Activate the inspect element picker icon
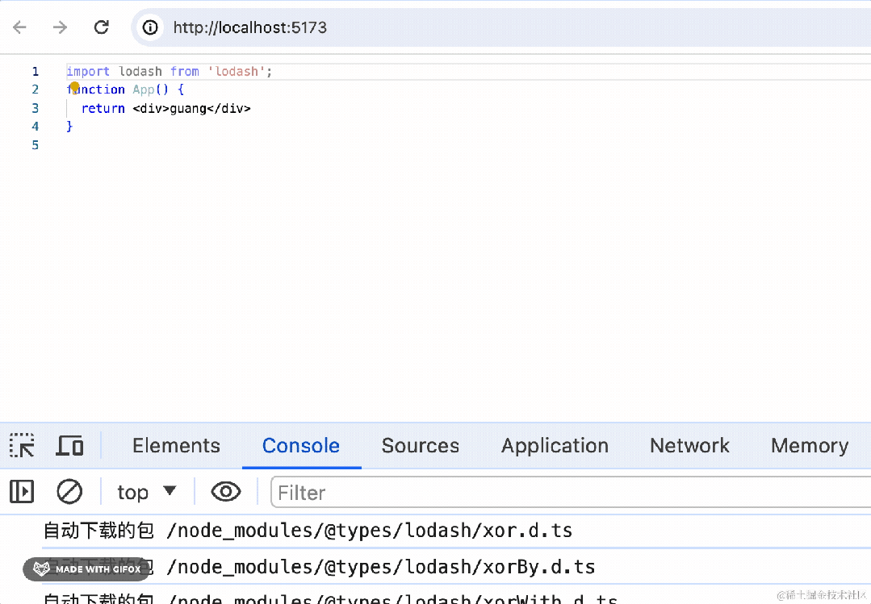Viewport: 871px width, 604px height. [22, 445]
